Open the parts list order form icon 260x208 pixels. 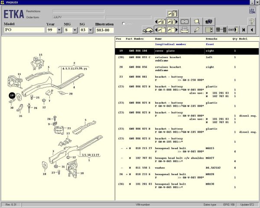coord(209,30)
